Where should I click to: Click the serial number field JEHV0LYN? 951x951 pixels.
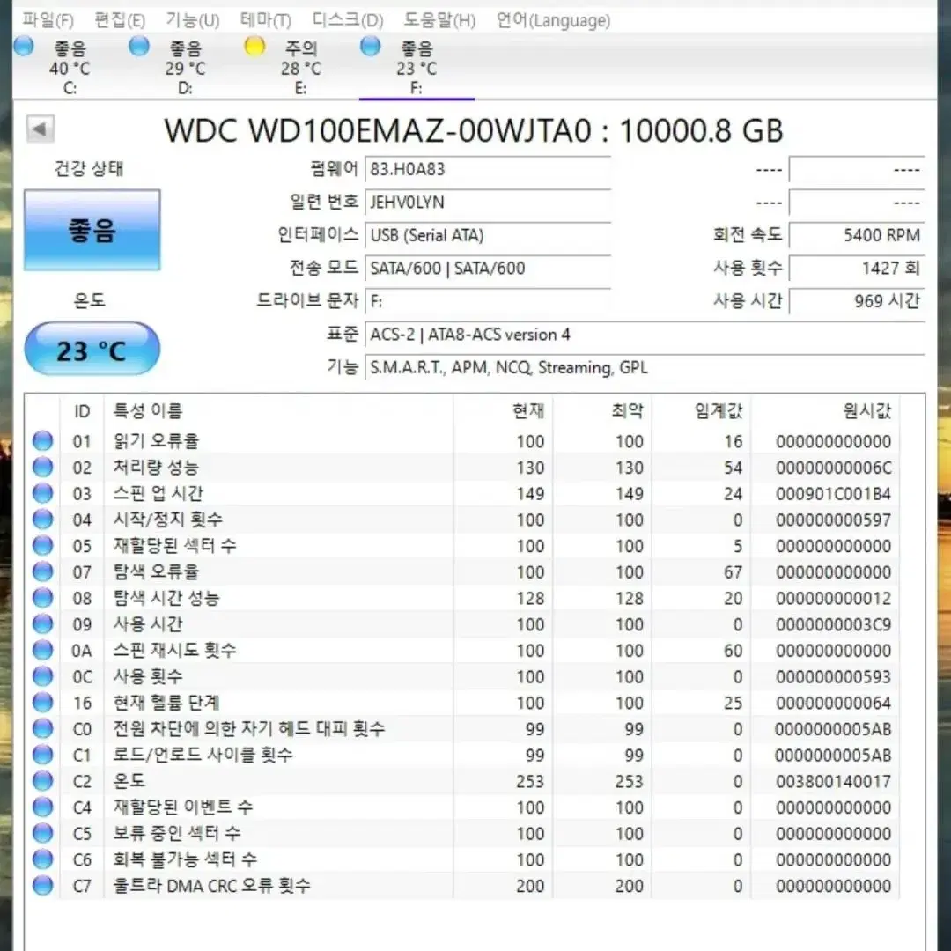pyautogui.click(x=488, y=202)
